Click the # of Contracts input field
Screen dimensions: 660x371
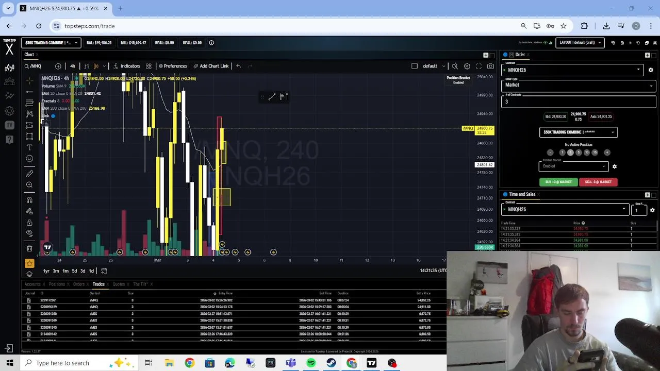click(579, 102)
